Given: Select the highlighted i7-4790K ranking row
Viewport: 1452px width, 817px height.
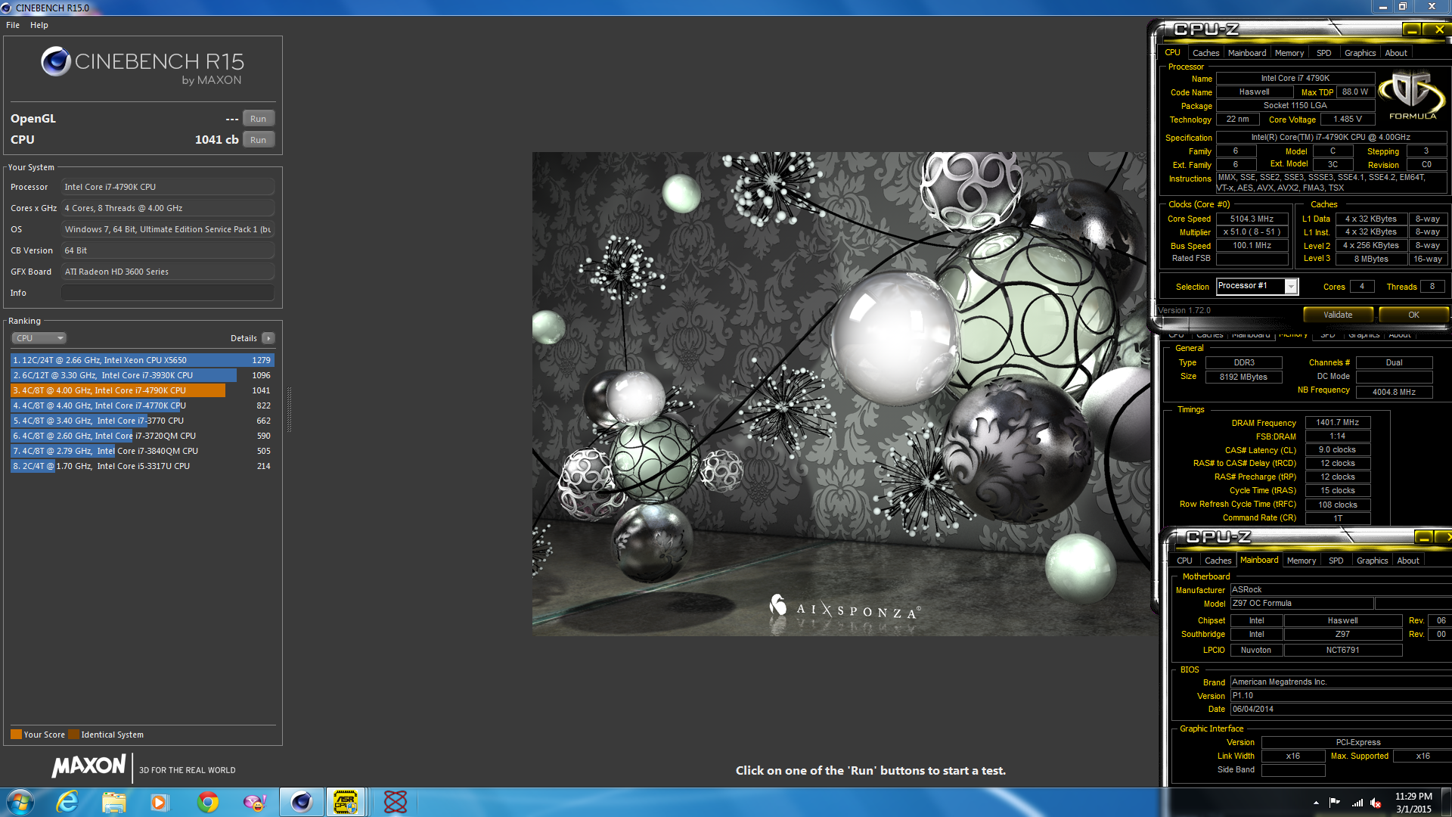Looking at the screenshot, I should tap(142, 390).
